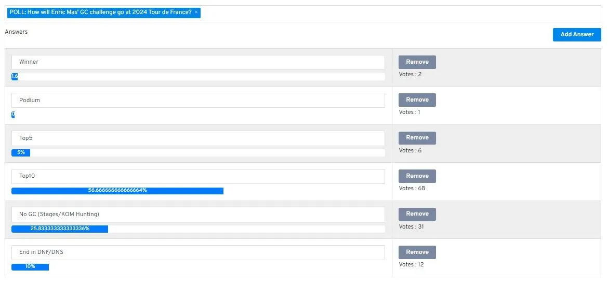Edit the Podium answer text field

click(198, 100)
